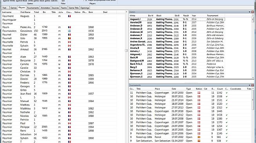Select Politiken Cup dated 22.07.2006
The image size is (256, 143).
(190, 133)
